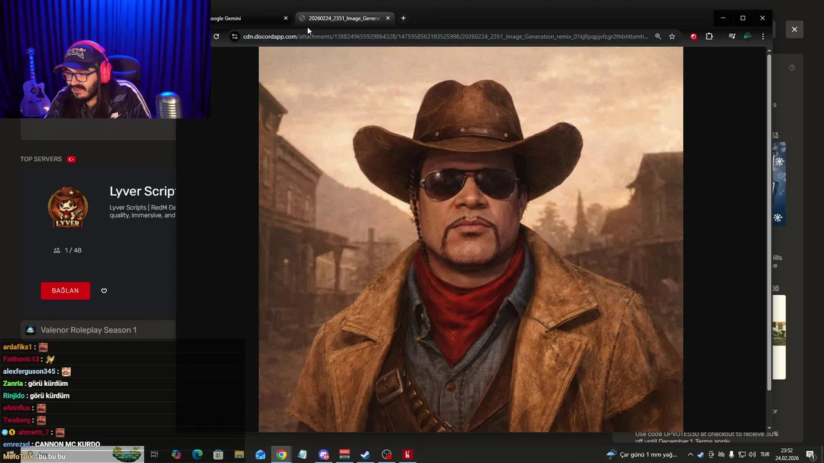Select the 20260224_2351_Image_Generation tab
This screenshot has height=463, width=824.
click(x=344, y=18)
